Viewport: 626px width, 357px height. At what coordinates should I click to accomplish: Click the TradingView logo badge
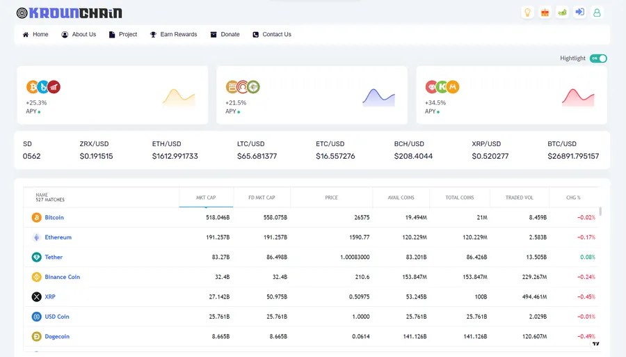pyautogui.click(x=595, y=343)
